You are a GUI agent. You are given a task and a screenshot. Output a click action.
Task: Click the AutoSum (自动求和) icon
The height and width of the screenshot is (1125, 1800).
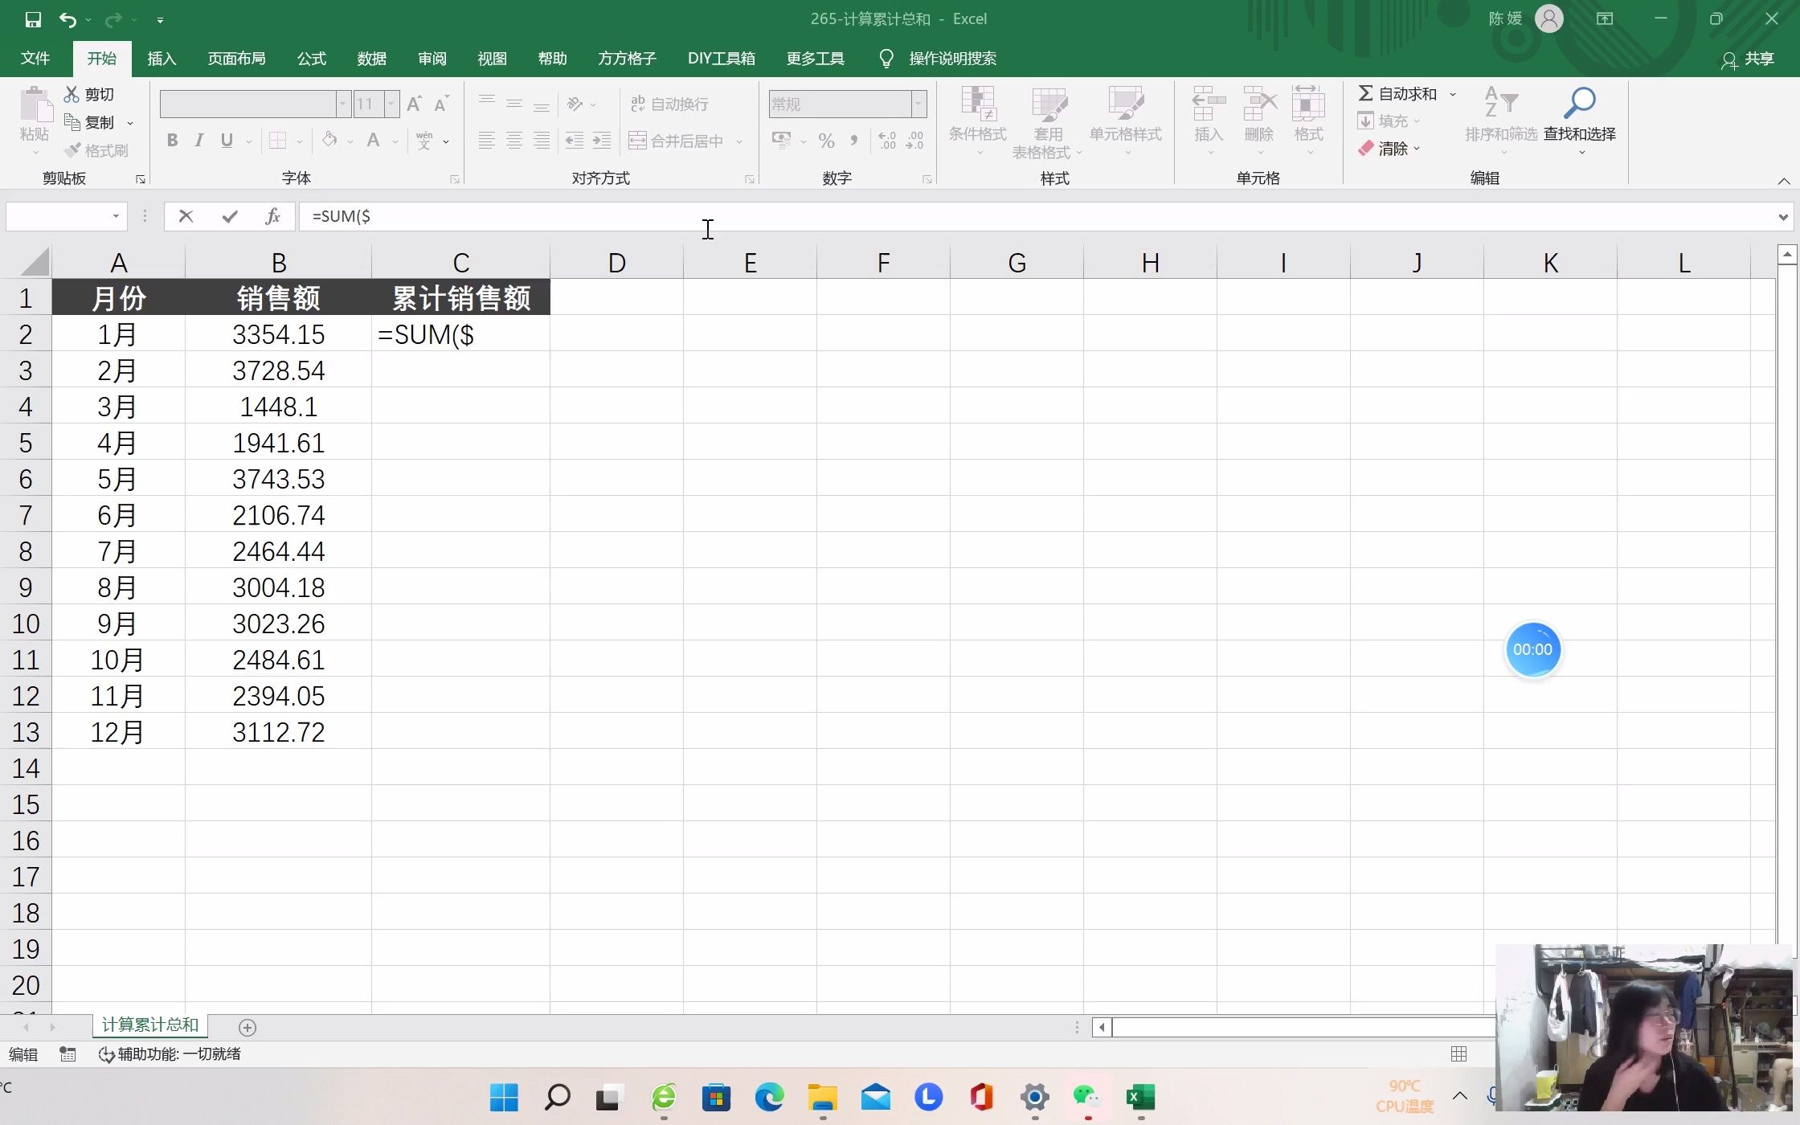1365,94
